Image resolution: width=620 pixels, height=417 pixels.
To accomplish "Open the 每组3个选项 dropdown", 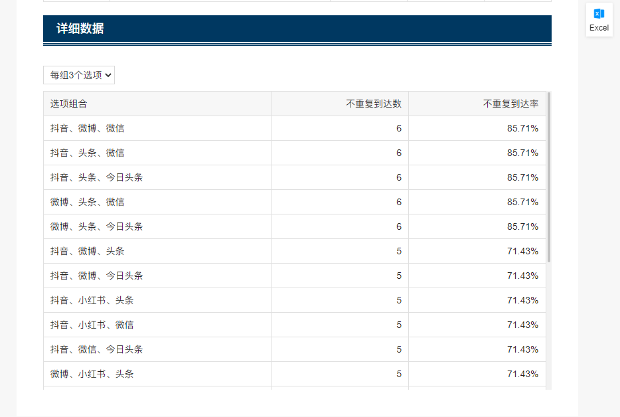I will click(x=79, y=75).
